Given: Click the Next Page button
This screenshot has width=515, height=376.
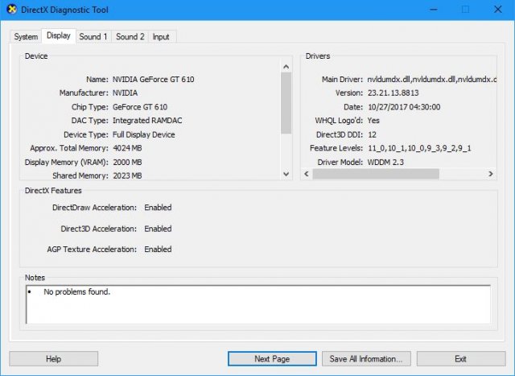Looking at the screenshot, I should click(x=272, y=358).
